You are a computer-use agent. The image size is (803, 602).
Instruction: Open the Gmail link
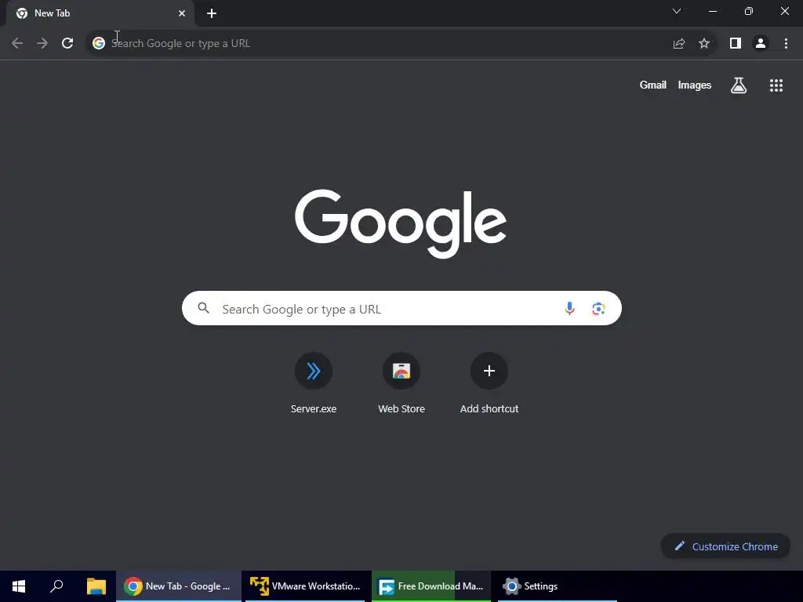click(x=653, y=85)
